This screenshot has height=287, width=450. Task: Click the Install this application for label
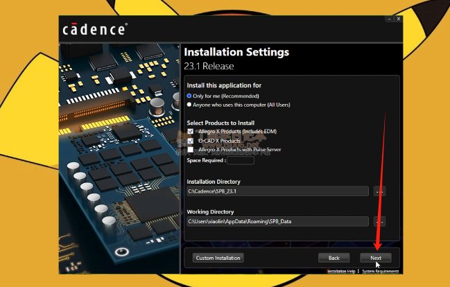224,85
